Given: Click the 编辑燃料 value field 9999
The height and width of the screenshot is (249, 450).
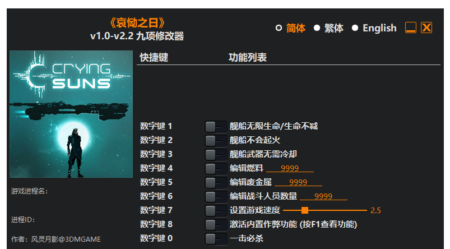Looking at the screenshot, I should coord(290,168).
